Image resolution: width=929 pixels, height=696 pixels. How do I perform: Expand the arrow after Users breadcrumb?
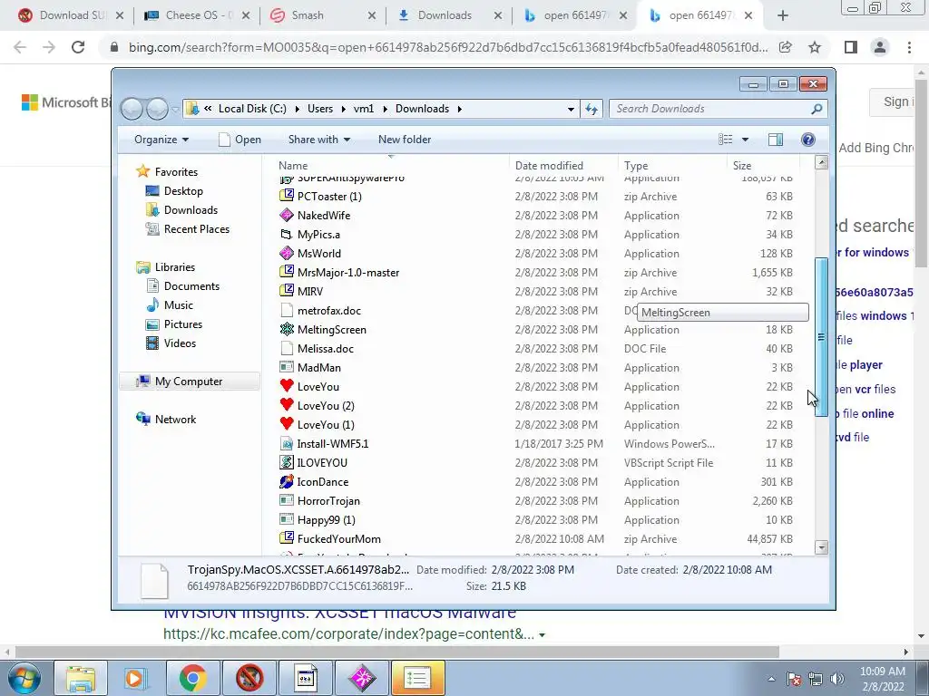[x=344, y=109]
